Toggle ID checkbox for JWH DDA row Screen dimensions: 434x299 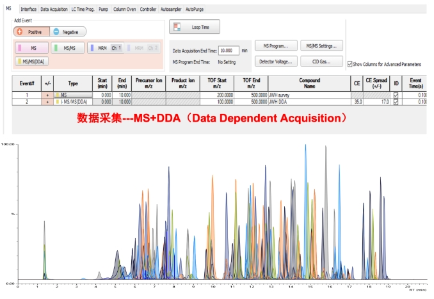(x=395, y=101)
